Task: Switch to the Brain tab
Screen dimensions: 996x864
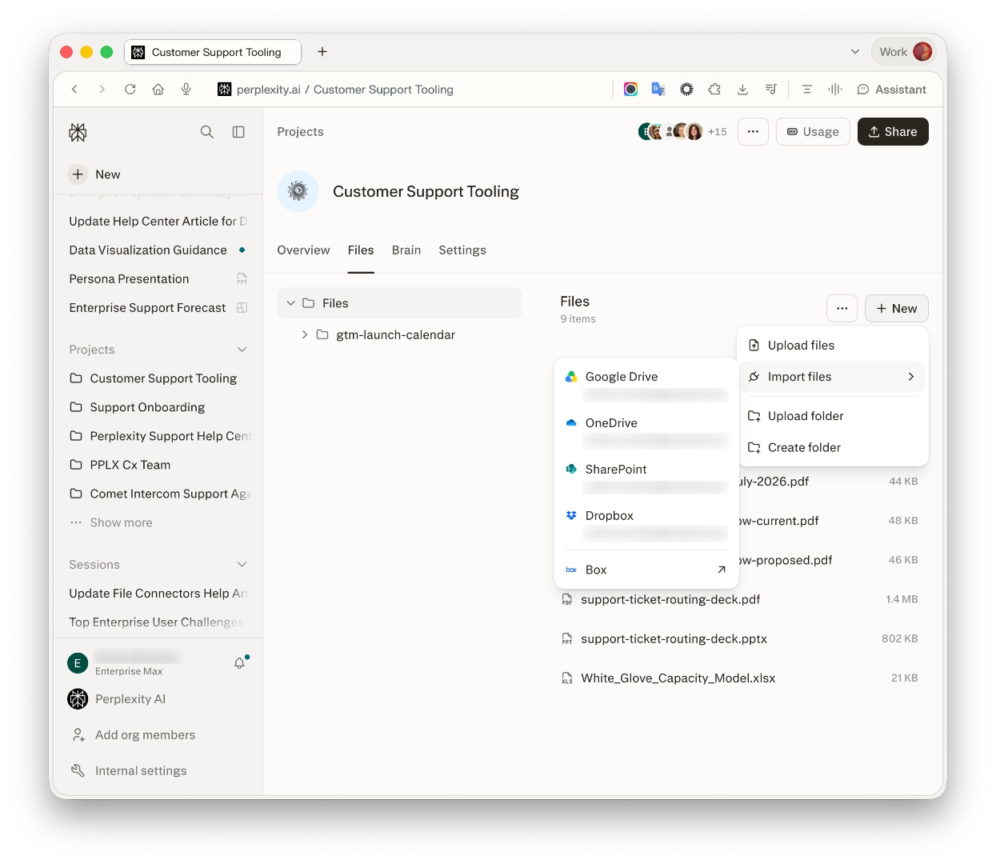Action: click(x=406, y=250)
